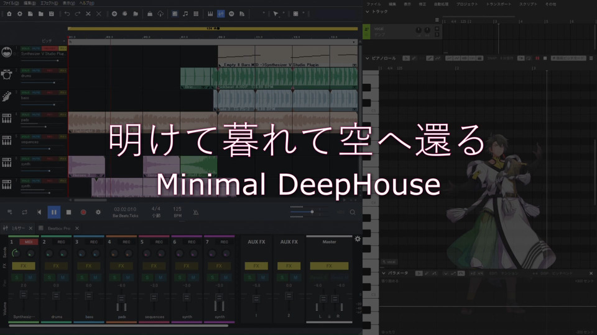Open FX on the Master channel

tap(329, 266)
